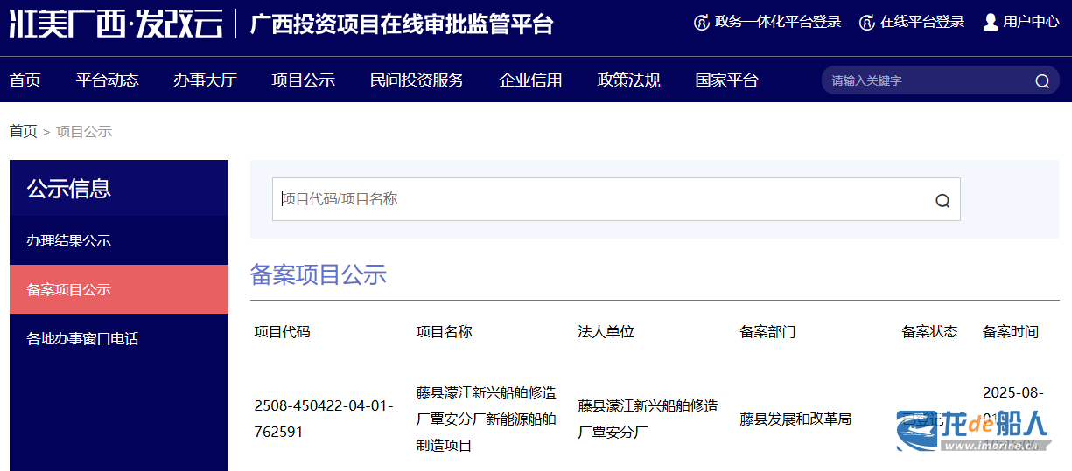This screenshot has width=1072, height=471.
Task: Select 办理结果公示 in the sidebar
Action: click(119, 240)
